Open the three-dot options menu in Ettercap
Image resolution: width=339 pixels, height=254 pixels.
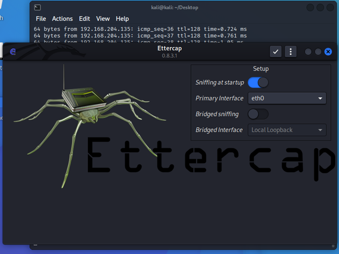click(x=290, y=52)
